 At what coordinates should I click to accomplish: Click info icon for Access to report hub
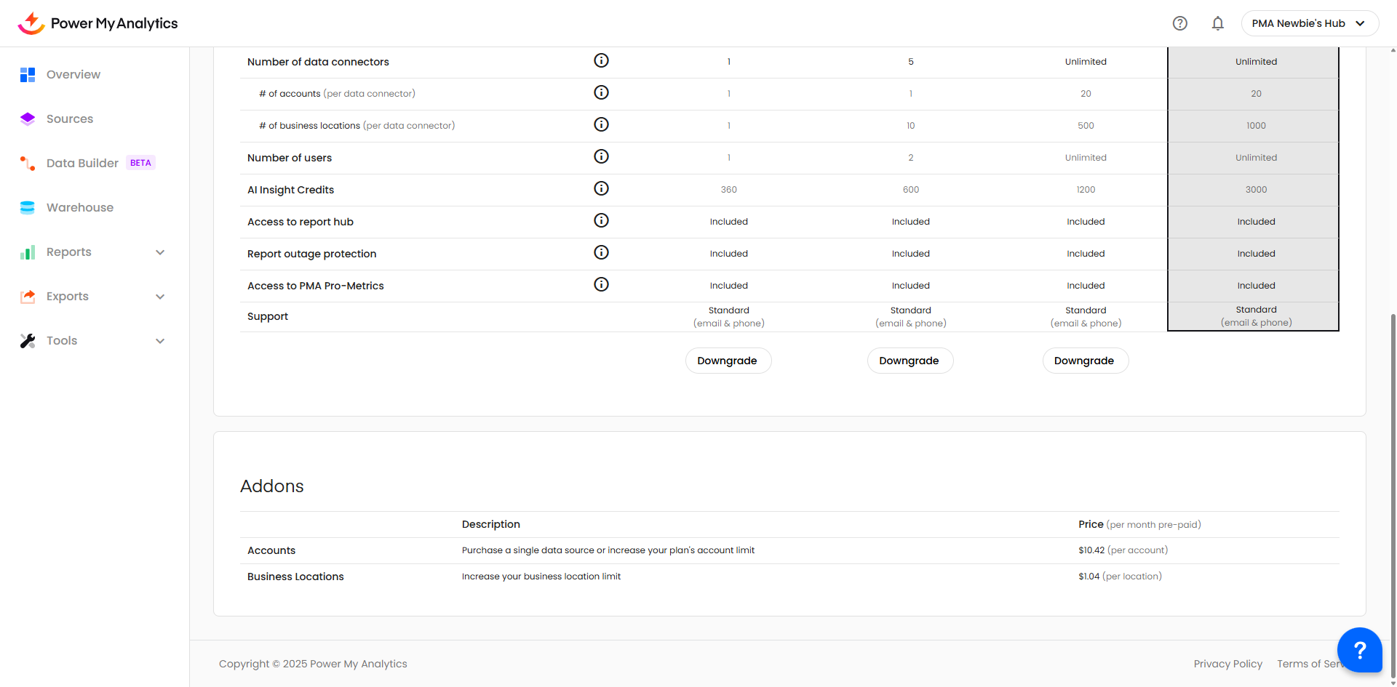[601, 221]
